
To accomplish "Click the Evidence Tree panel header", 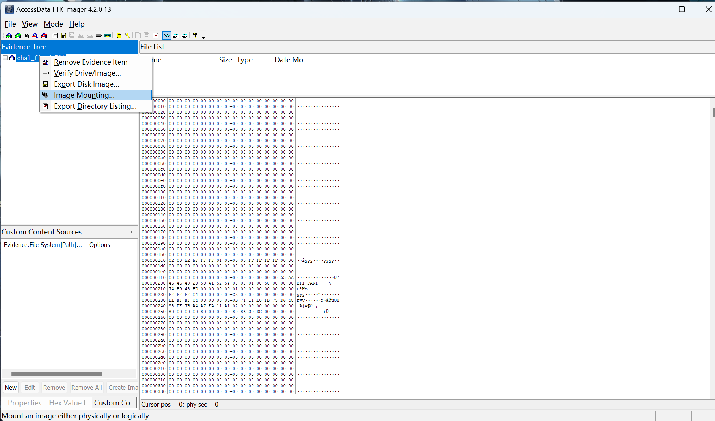I will pos(69,47).
